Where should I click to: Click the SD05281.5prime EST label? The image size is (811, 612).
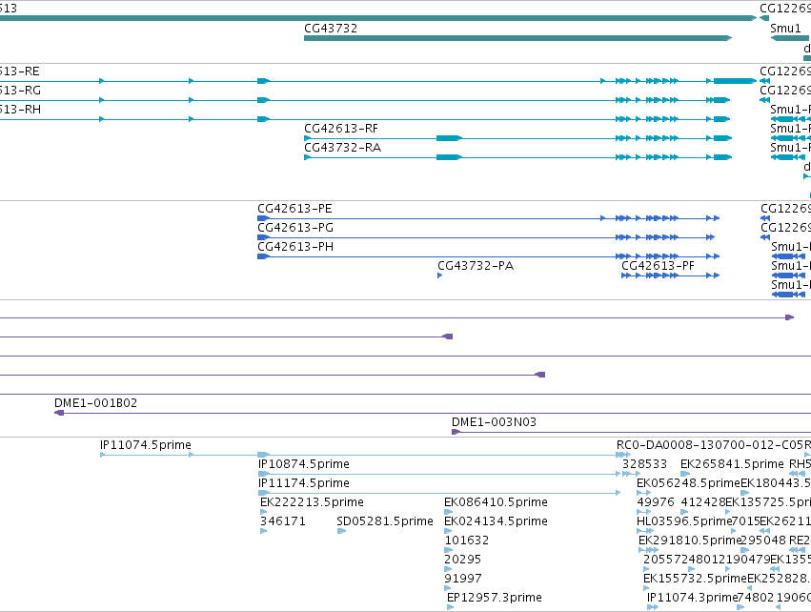[x=385, y=521]
